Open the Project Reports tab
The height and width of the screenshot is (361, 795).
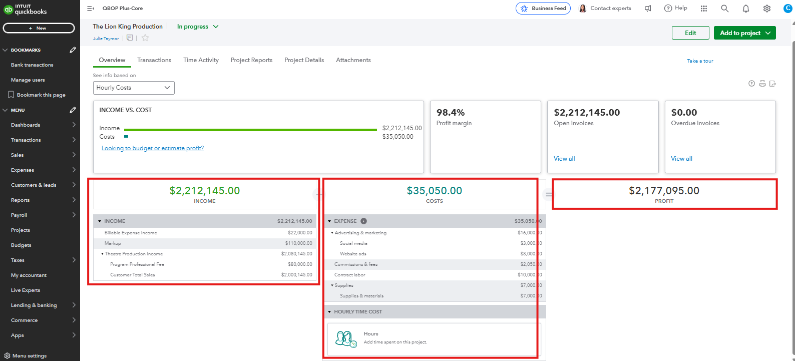251,60
